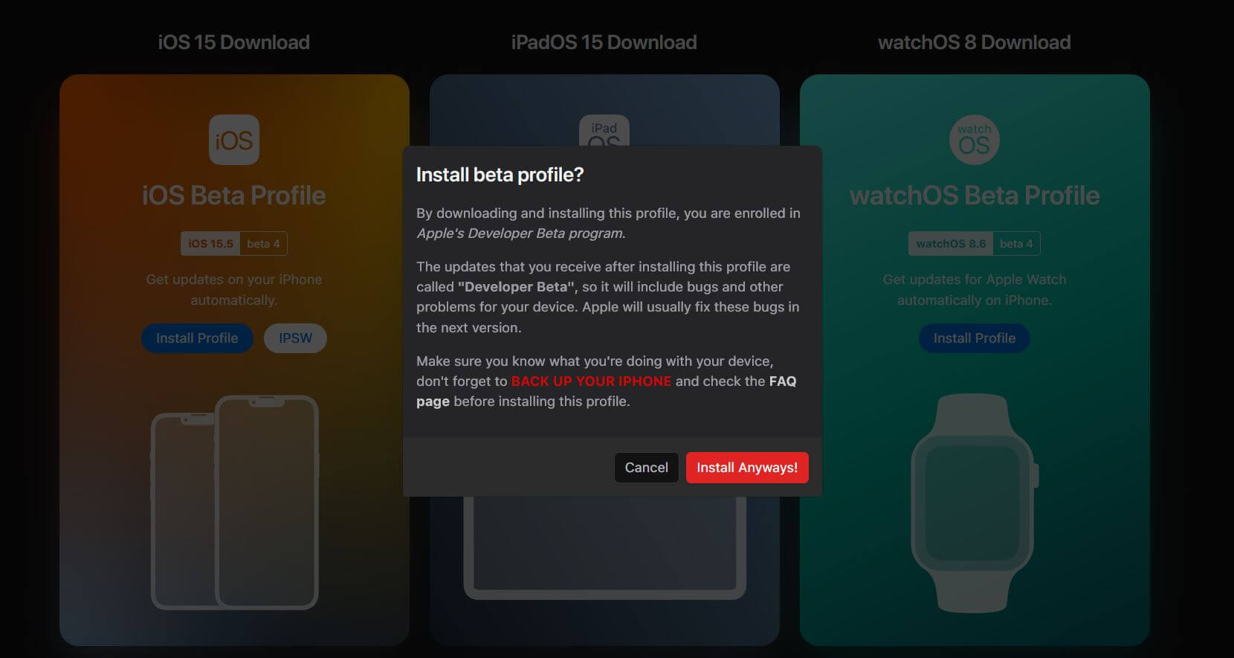Viewport: 1234px width, 658px height.
Task: Click the Apple's Developer Beta program text
Action: coord(520,233)
